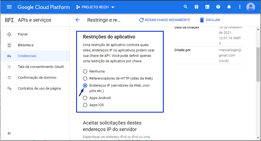Click the domain confirmation checkbox icon

(9, 78)
